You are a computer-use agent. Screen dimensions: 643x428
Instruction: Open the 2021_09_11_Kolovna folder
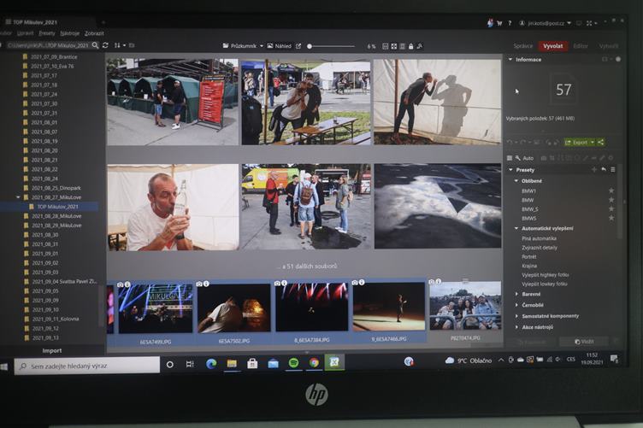click(56, 319)
